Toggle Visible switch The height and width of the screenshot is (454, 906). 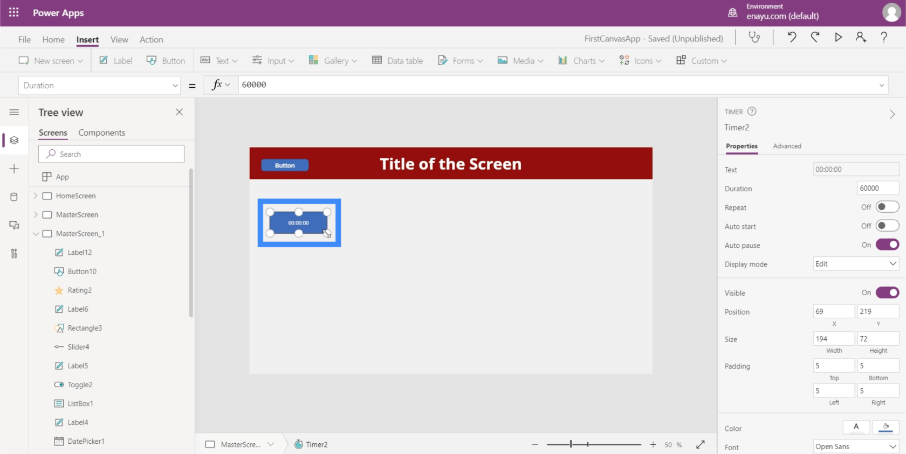click(x=887, y=292)
